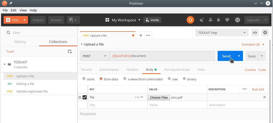Viewport: 273px width, 123px height.
Task: Open the wrench settings icon
Action: point(210,20)
